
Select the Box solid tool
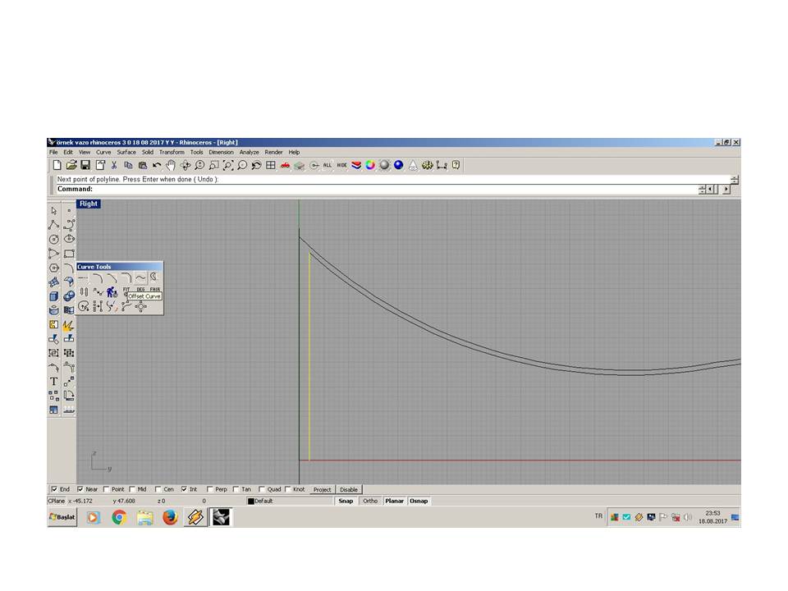tap(54, 296)
